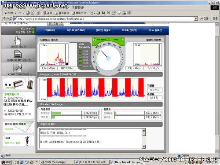The height and width of the screenshot is (165, 220).
Task: Open the Chatting tin-can phone banner
Action: 18,84
